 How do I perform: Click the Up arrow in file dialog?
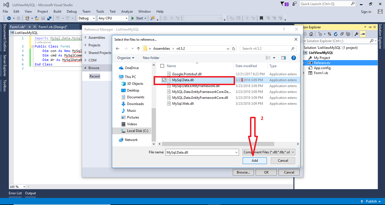(138, 49)
